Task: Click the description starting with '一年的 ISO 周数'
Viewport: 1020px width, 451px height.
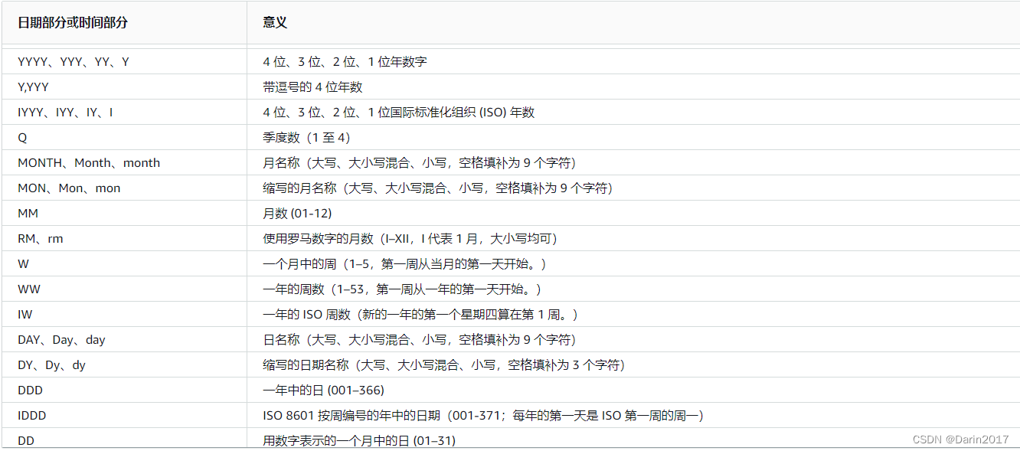Action: click(x=420, y=315)
